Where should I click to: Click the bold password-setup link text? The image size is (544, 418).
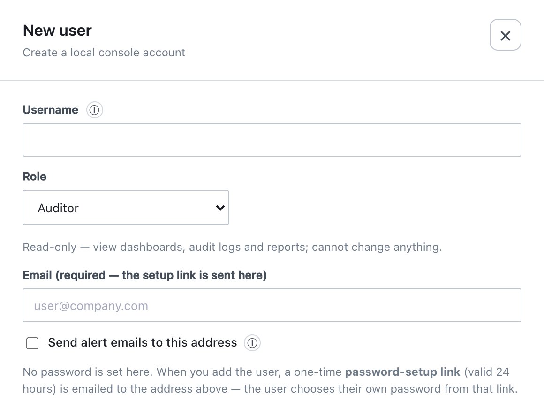[x=402, y=372]
